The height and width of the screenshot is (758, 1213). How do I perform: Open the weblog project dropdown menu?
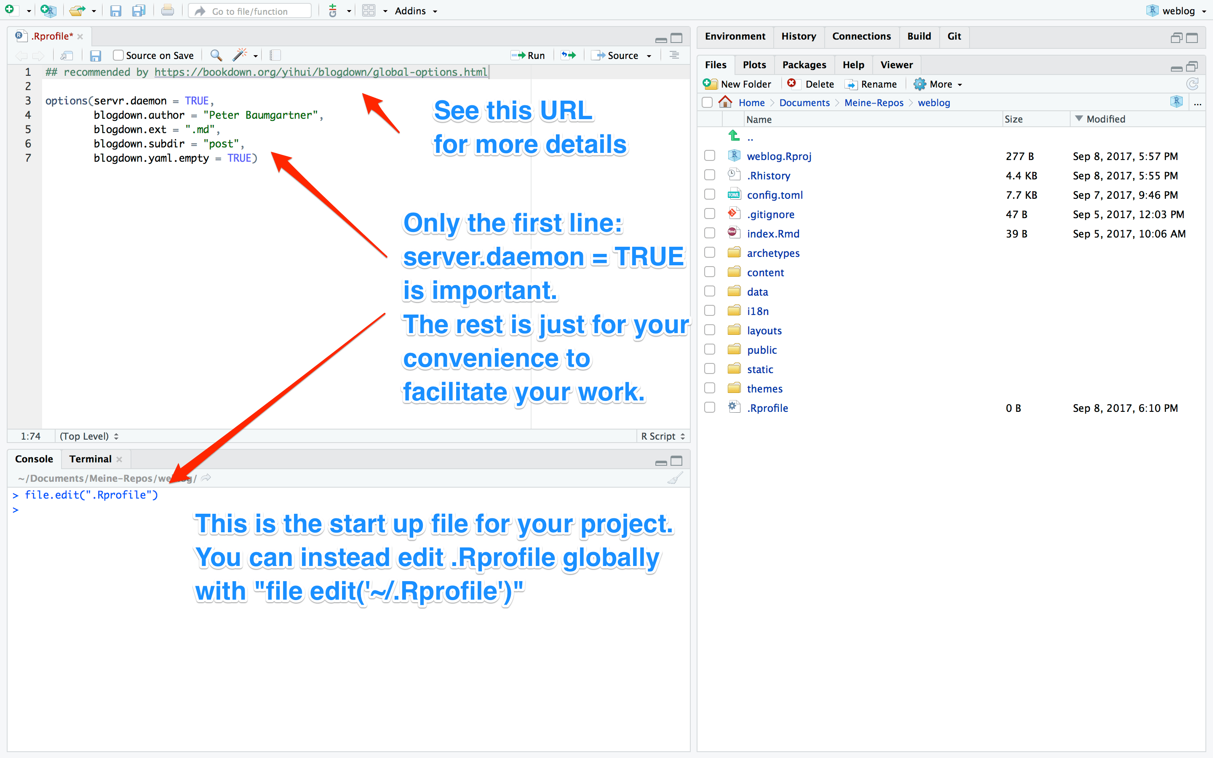(x=1178, y=11)
